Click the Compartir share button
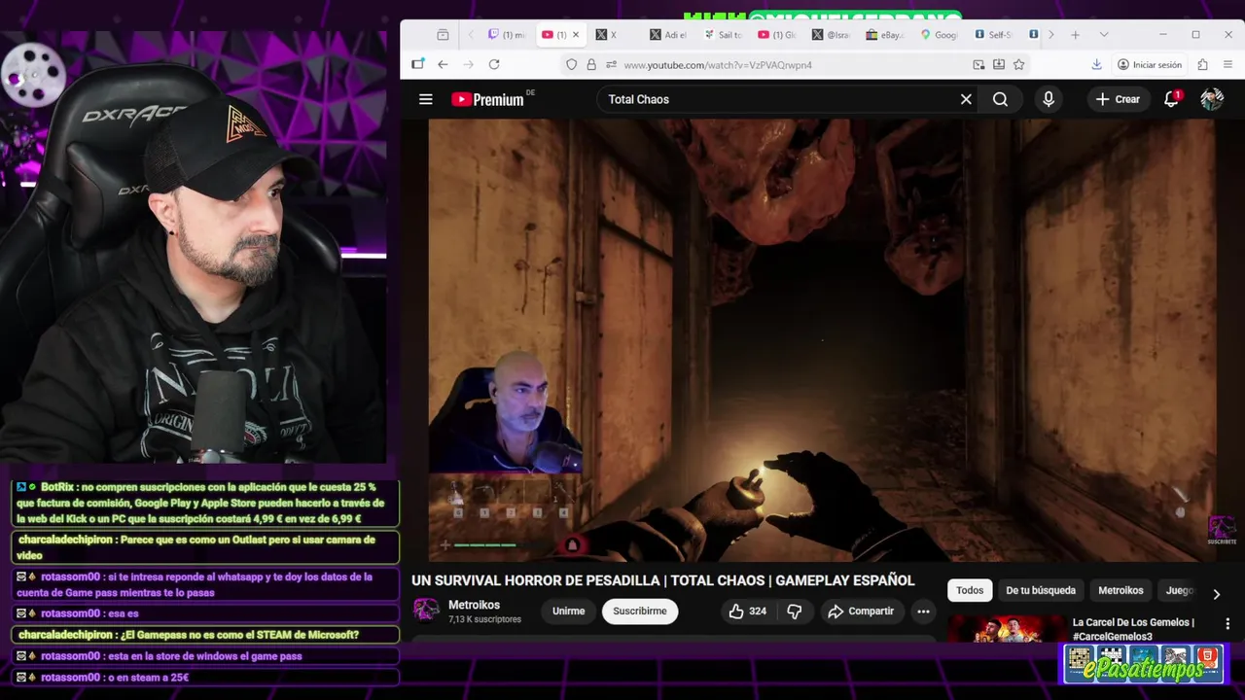 click(x=861, y=612)
